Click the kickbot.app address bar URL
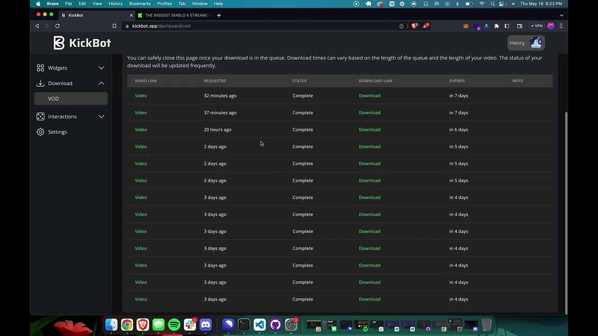 coord(161,26)
